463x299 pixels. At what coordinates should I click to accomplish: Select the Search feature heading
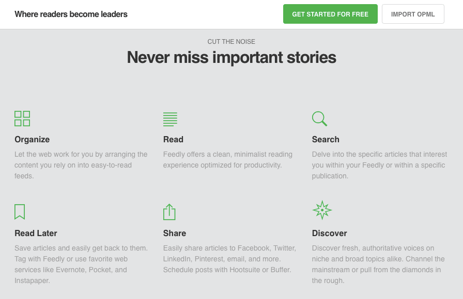click(x=326, y=139)
